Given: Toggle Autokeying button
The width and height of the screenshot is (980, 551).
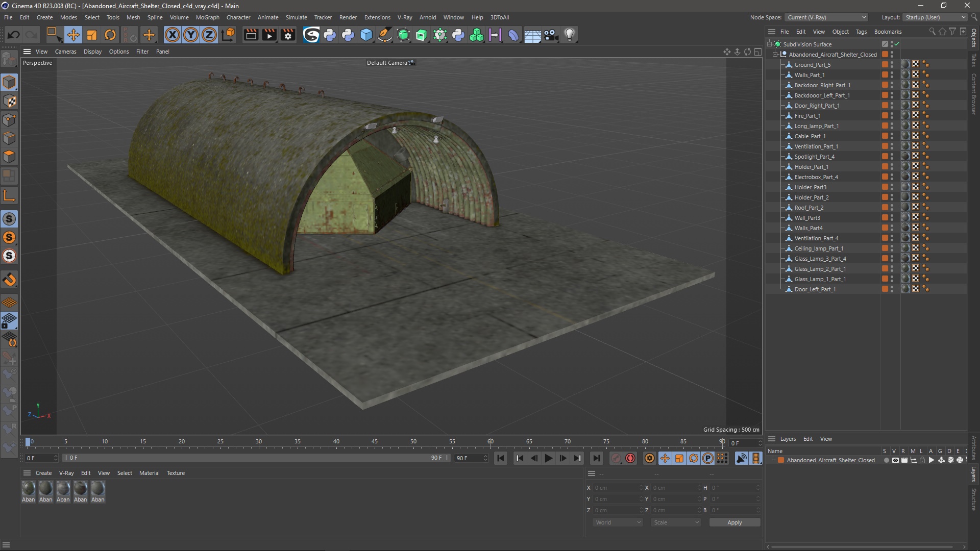Looking at the screenshot, I should point(630,458).
